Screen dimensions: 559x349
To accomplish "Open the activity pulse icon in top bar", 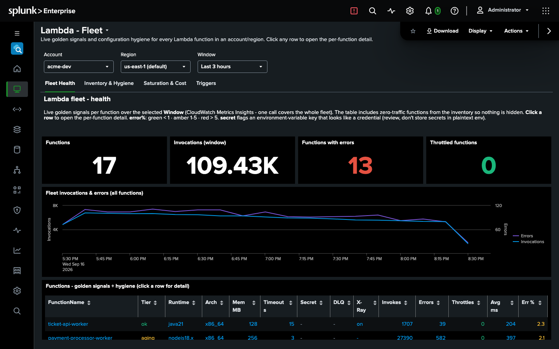I will [x=391, y=11].
